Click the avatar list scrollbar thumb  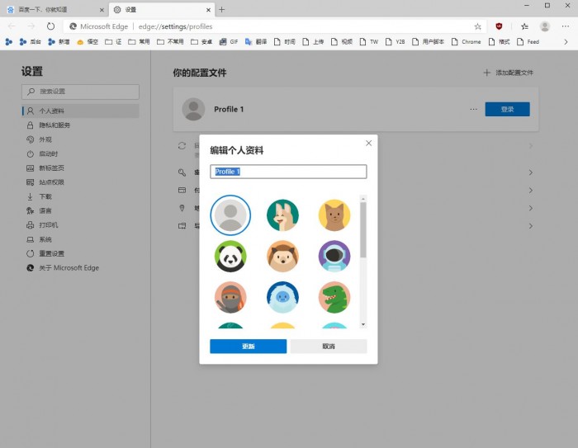[363, 230]
